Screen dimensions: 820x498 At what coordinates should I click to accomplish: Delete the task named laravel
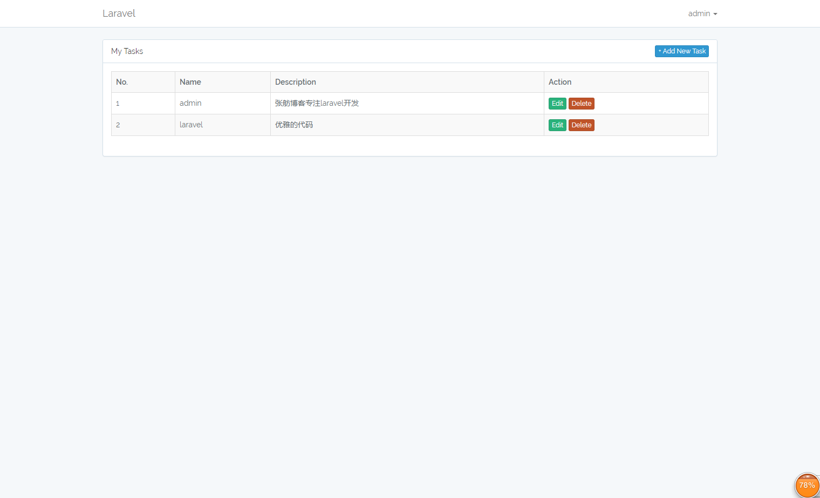point(581,125)
